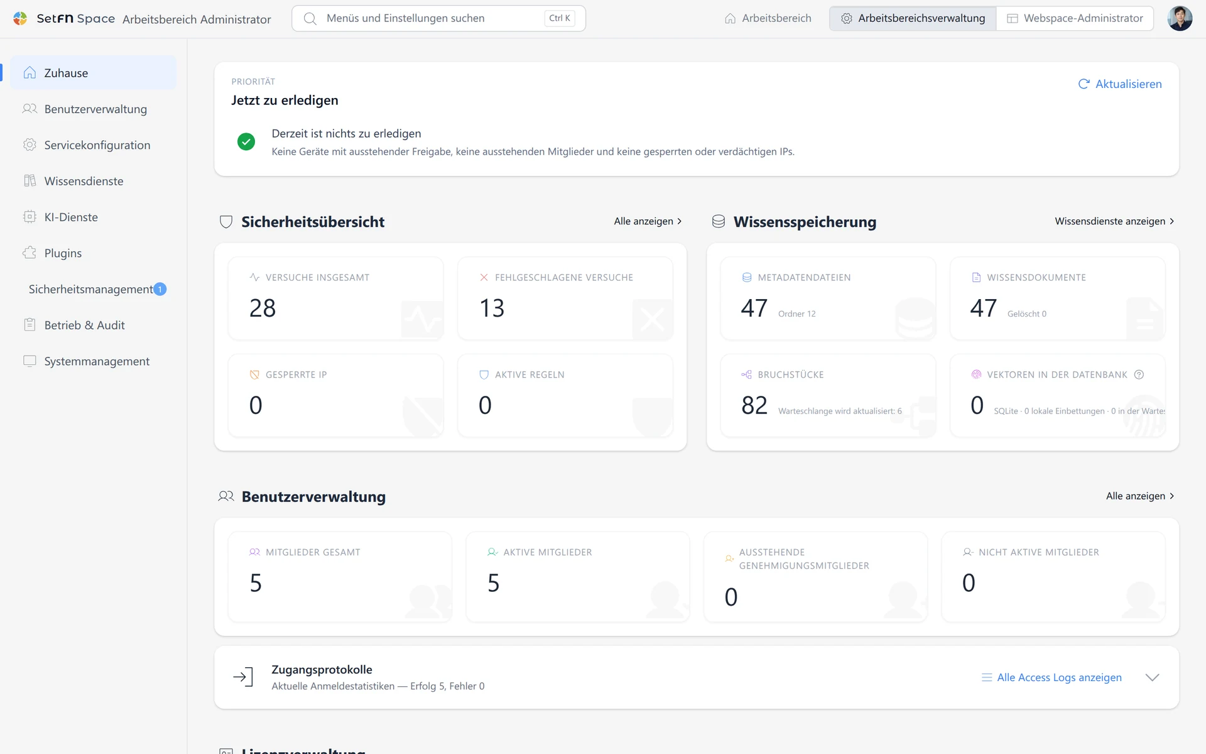Image resolution: width=1206 pixels, height=754 pixels.
Task: Click the Servicekonfiguration gear icon
Action: tap(30, 145)
